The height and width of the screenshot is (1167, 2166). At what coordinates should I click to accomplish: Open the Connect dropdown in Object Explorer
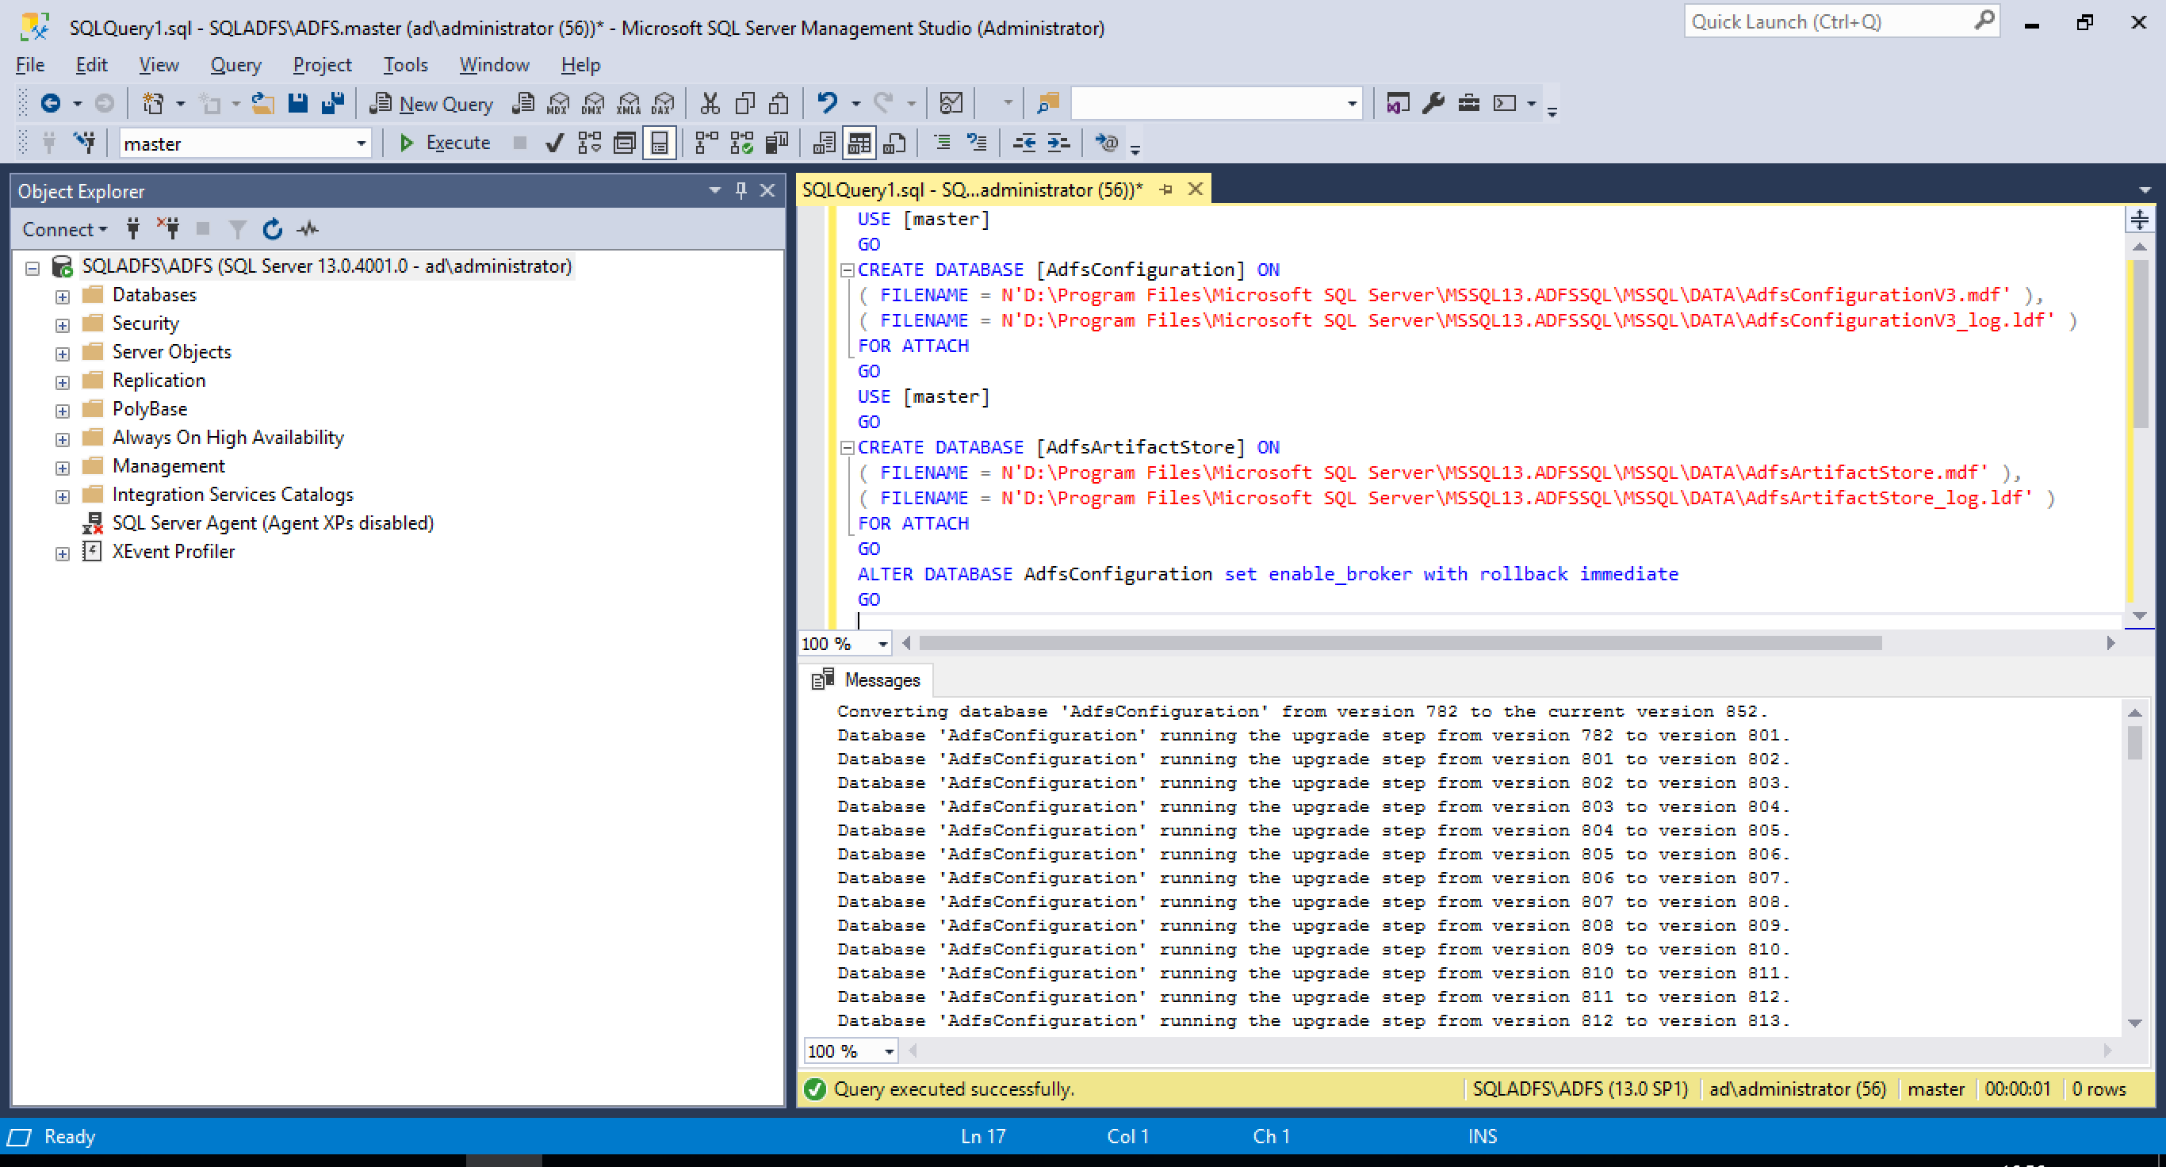[x=65, y=228]
